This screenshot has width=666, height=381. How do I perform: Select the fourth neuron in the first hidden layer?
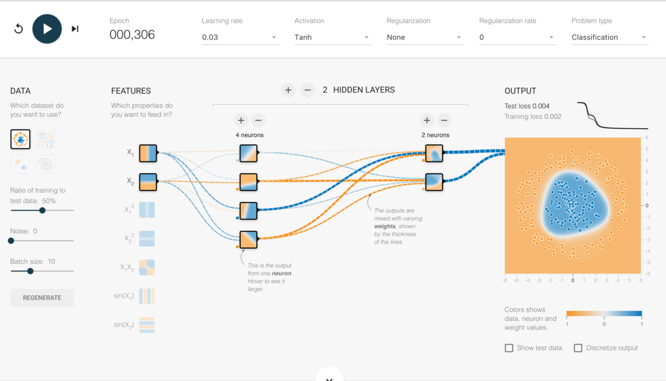(x=248, y=239)
